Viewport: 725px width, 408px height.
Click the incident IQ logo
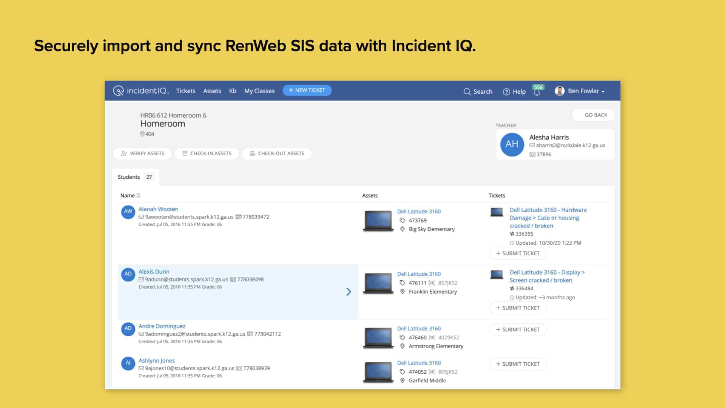(x=142, y=90)
